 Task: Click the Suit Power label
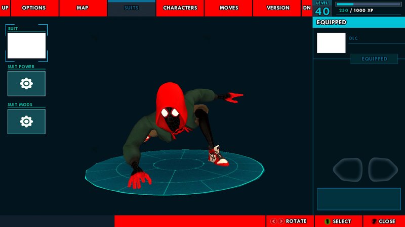21,67
